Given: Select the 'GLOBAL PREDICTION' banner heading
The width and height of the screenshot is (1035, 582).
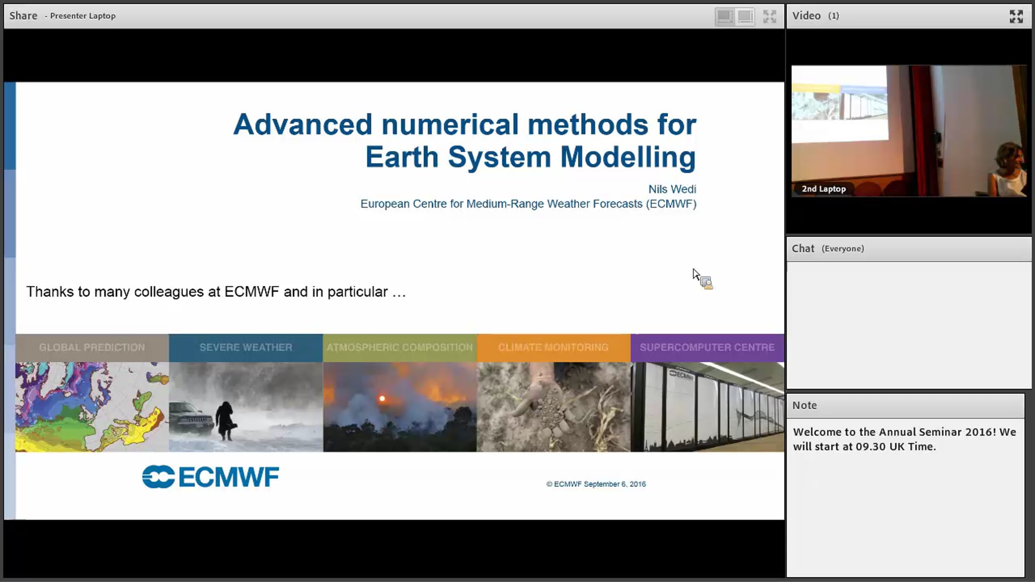Looking at the screenshot, I should pyautogui.click(x=92, y=347).
